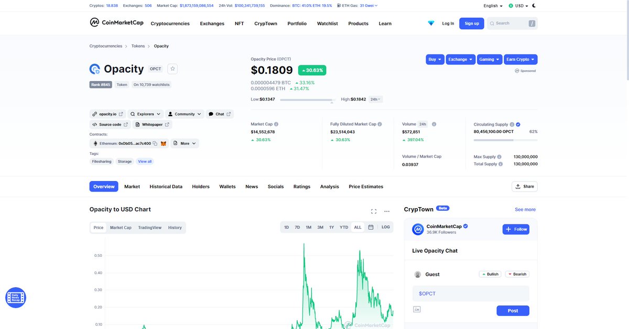
Task: Mark post as Bullish
Action: point(490,274)
